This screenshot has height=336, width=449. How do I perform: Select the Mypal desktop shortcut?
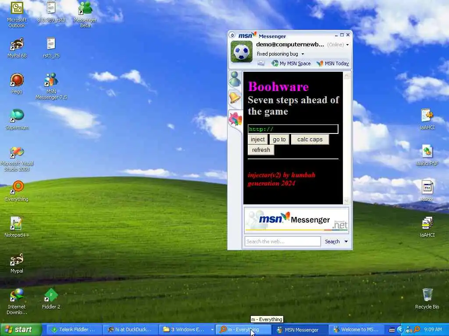17,263
